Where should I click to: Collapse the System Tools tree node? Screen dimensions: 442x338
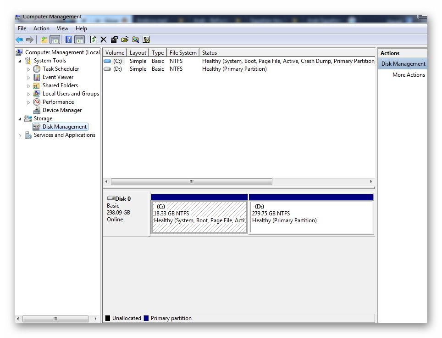(20, 61)
